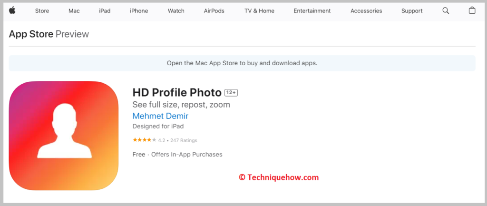Open the Store menu
This screenshot has height=206, width=487.
click(42, 11)
